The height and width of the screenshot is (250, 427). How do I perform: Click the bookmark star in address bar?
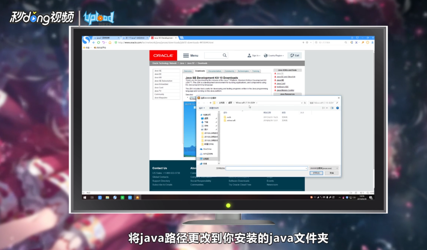point(307,43)
